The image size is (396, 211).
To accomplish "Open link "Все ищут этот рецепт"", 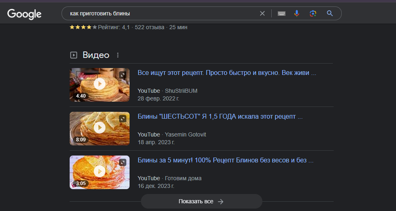I will coord(227,73).
